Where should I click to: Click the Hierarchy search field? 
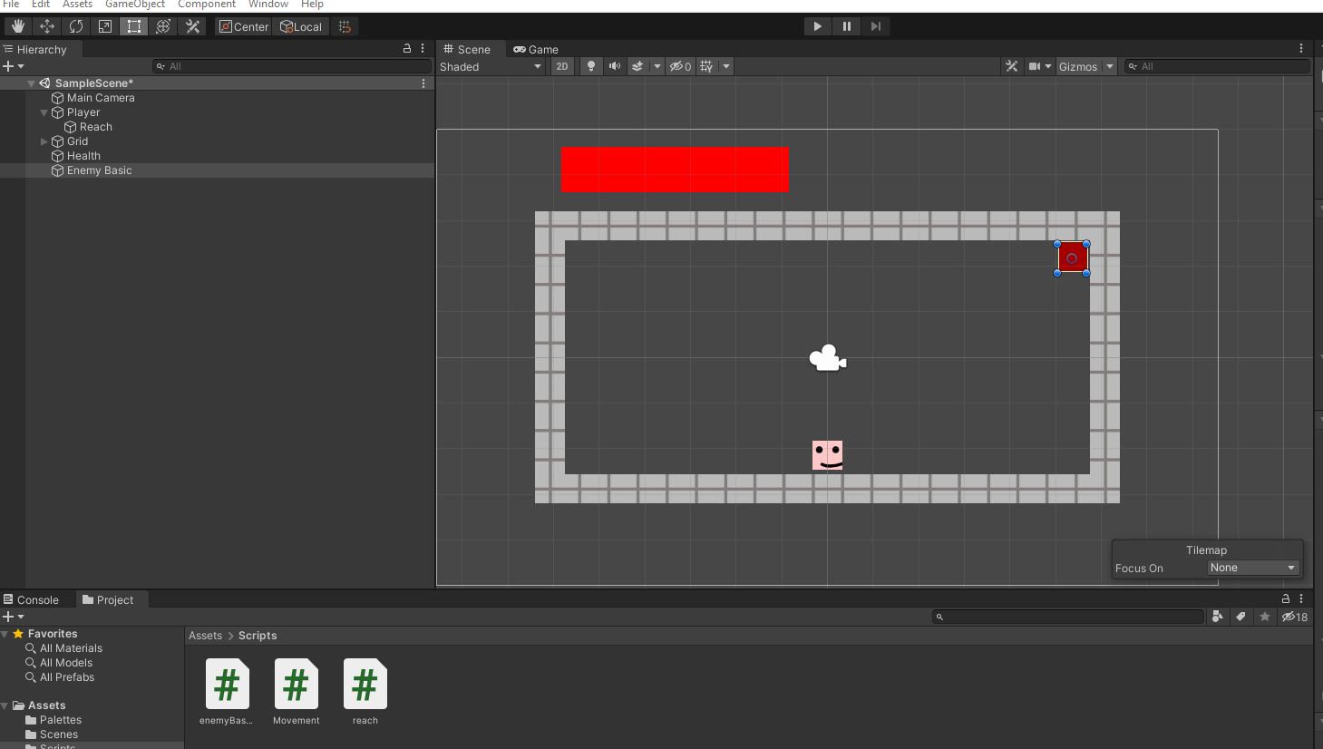(292, 66)
